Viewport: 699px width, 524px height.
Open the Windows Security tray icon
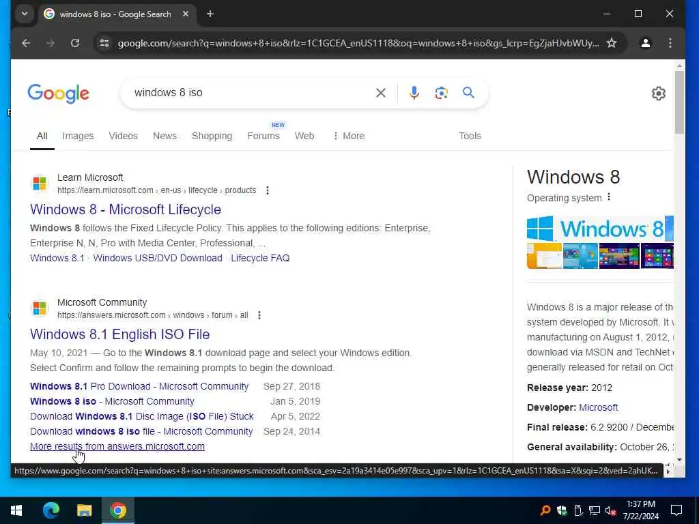[562, 510]
